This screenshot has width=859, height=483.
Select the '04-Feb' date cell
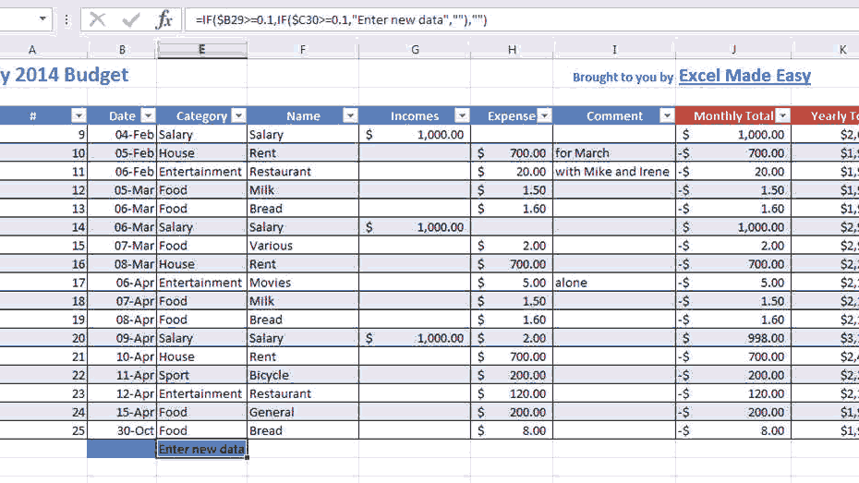[x=122, y=134]
